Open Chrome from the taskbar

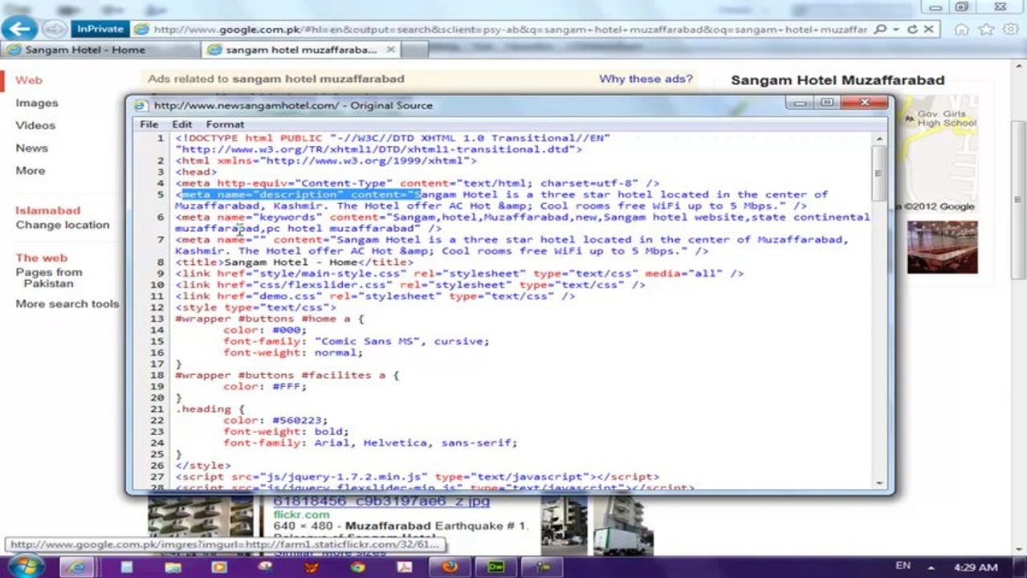pyautogui.click(x=358, y=567)
